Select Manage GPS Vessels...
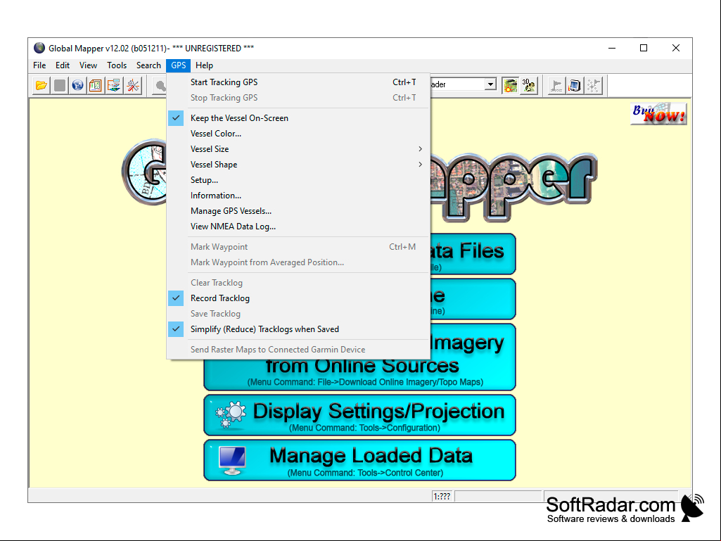This screenshot has width=721, height=541. [x=298, y=211]
